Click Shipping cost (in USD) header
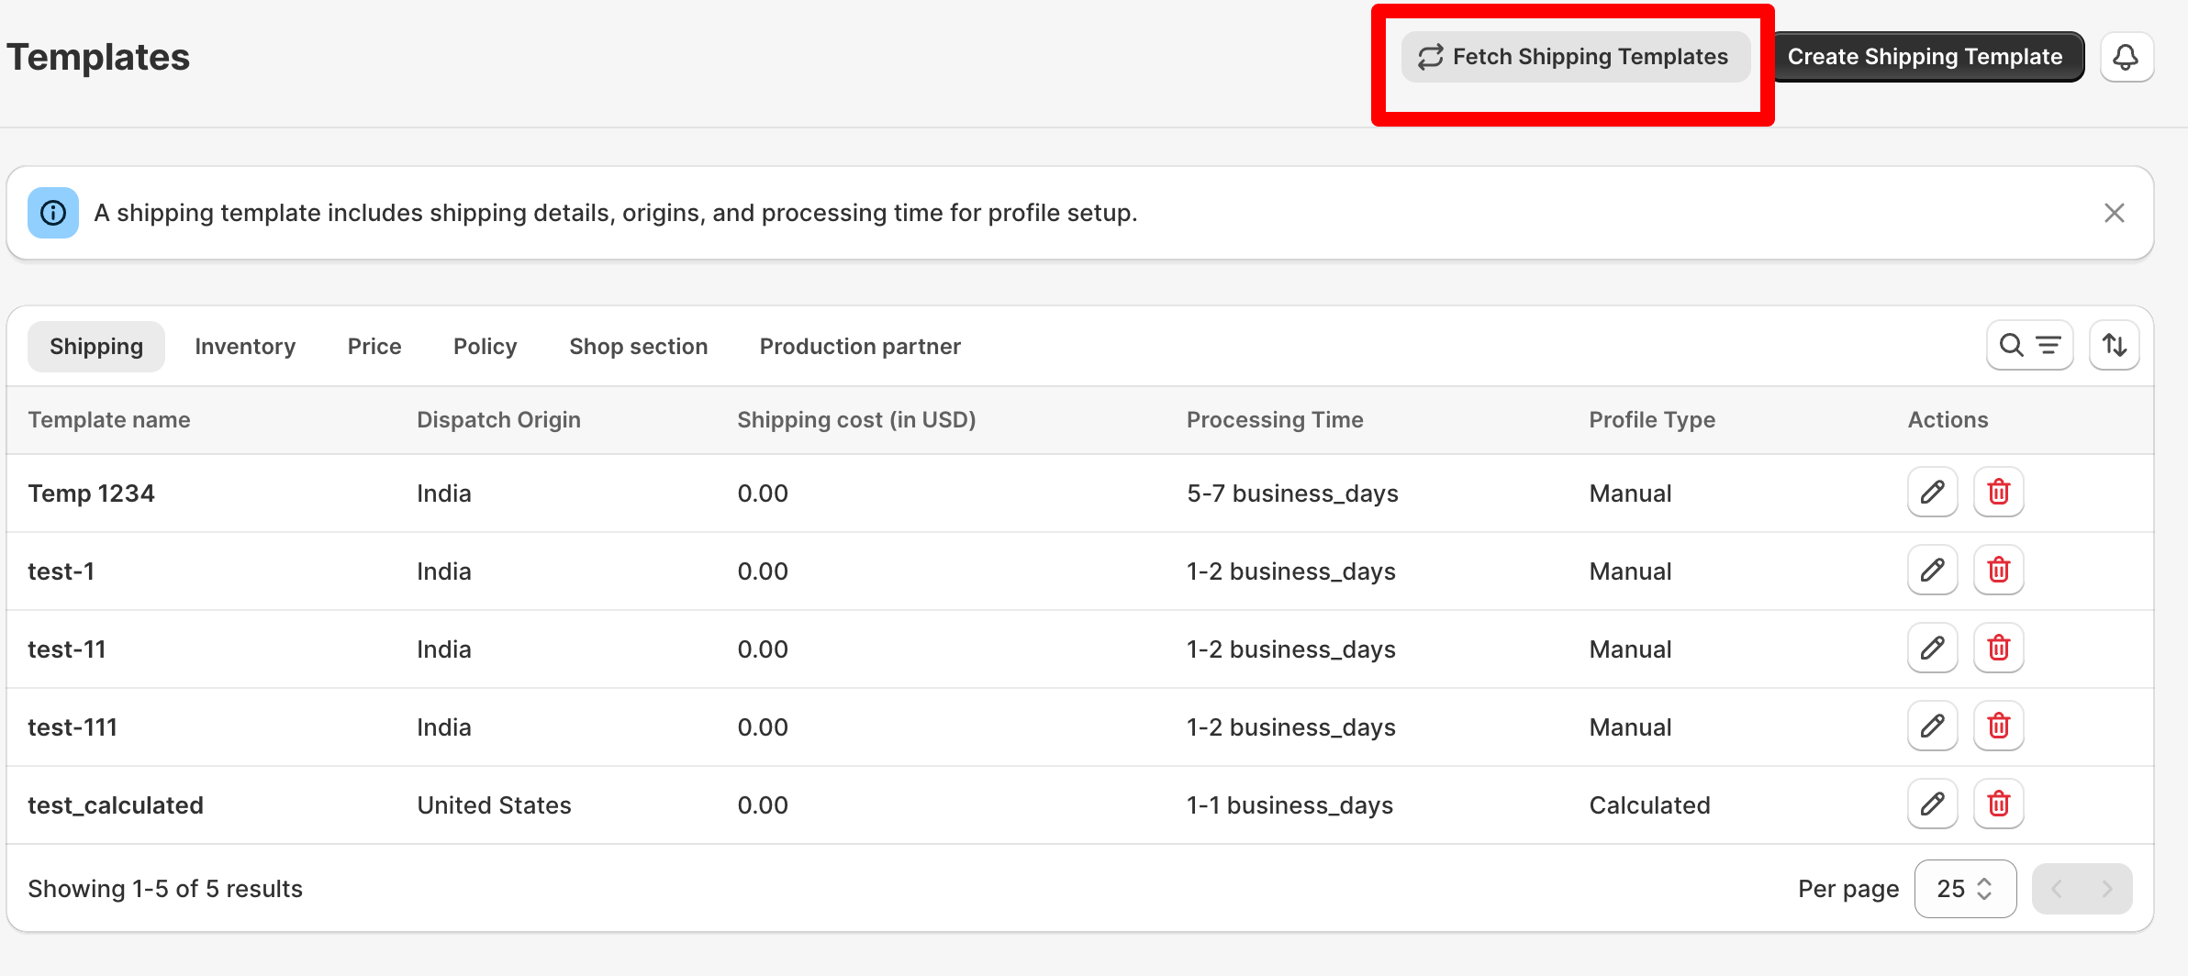This screenshot has height=976, width=2188. tap(856, 420)
